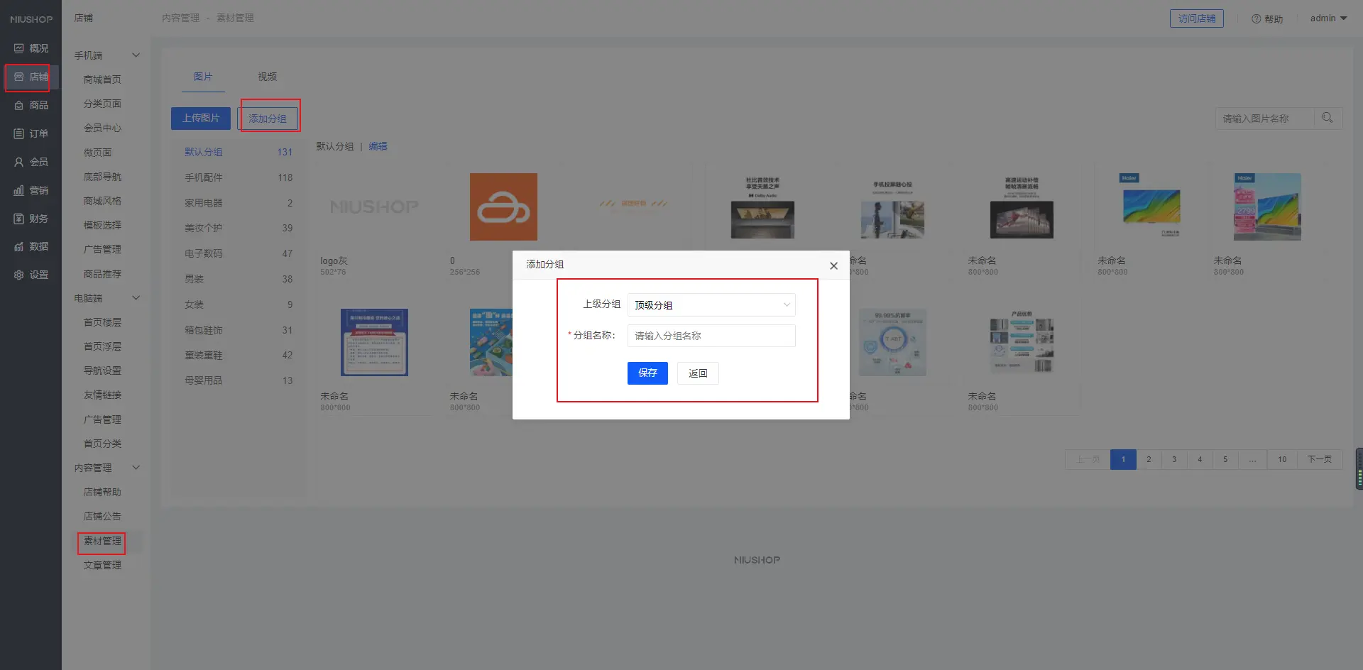This screenshot has height=670, width=1363.
Task: Open the 会员 members sidebar icon
Action: (19, 162)
